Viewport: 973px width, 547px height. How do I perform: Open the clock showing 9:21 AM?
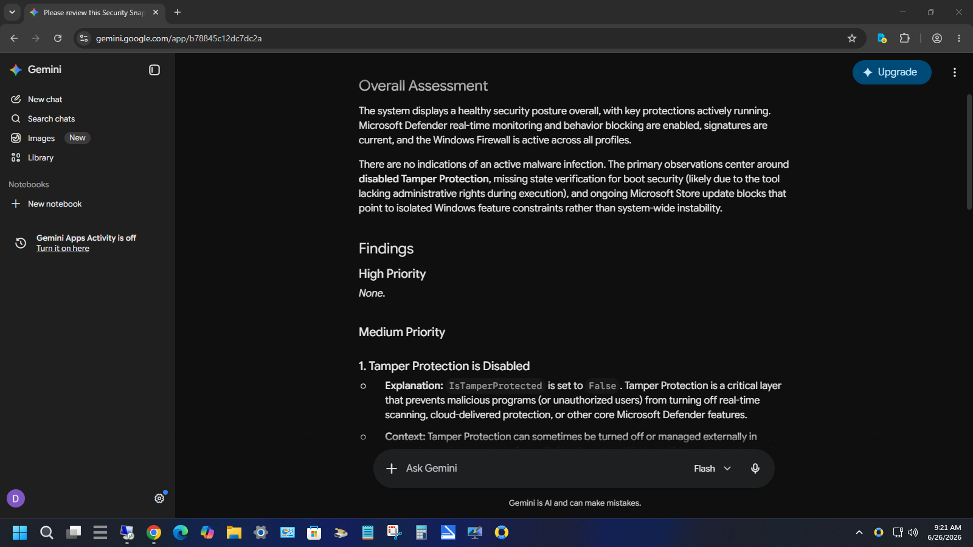pos(944,532)
